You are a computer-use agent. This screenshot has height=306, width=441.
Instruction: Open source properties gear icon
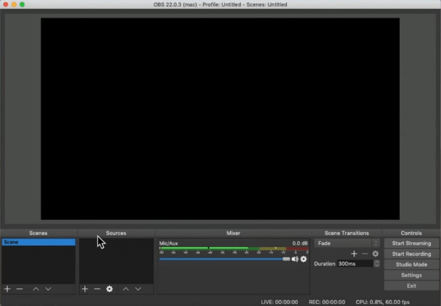[x=109, y=289]
